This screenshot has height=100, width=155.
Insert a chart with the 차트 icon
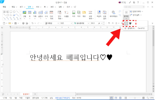(x=35, y=12)
